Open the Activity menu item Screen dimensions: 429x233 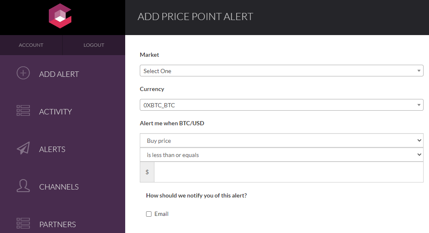click(x=56, y=112)
